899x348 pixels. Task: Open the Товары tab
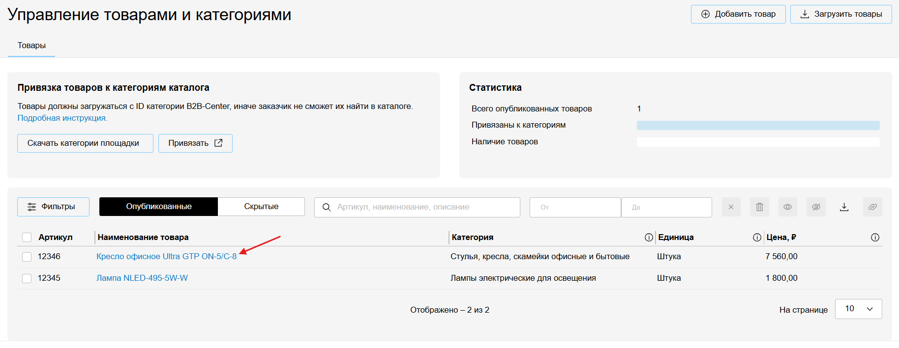[x=31, y=46]
